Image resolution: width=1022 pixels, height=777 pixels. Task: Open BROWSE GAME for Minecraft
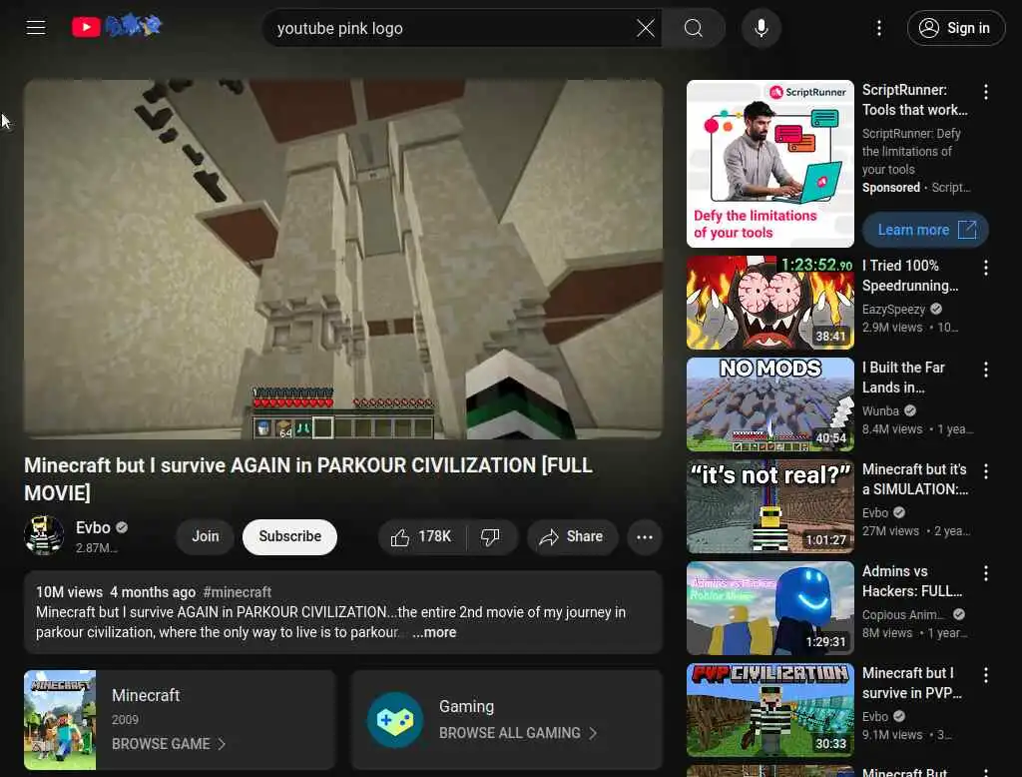coord(168,744)
